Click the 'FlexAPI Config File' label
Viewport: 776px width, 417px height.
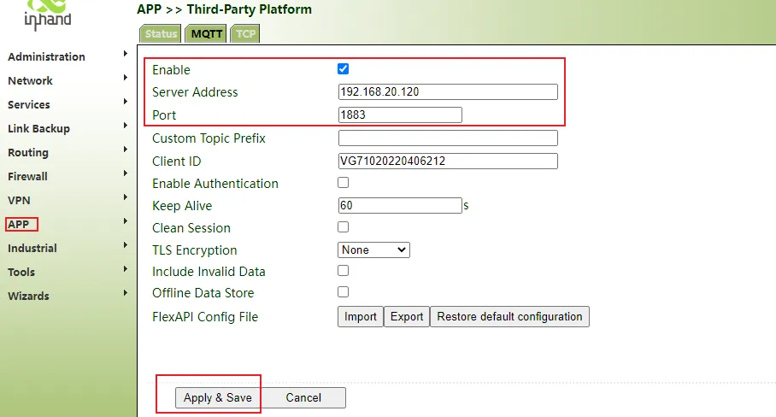click(x=205, y=316)
